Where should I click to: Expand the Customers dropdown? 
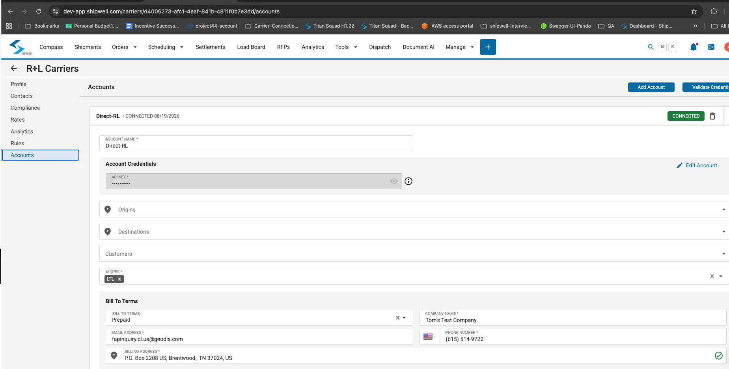(723, 254)
